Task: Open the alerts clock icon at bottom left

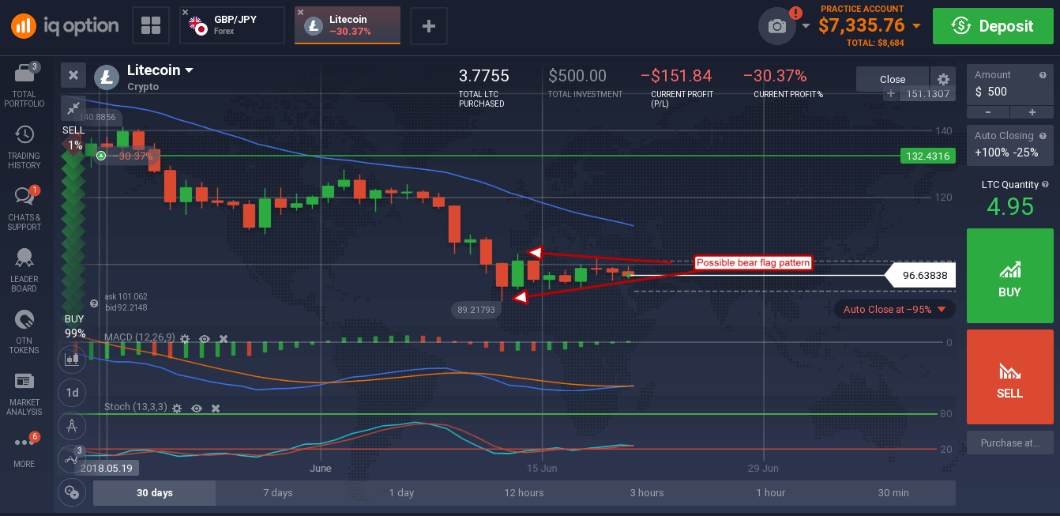Action: pyautogui.click(x=73, y=492)
